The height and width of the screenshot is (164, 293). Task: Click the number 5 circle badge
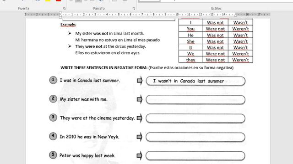[x=53, y=155]
